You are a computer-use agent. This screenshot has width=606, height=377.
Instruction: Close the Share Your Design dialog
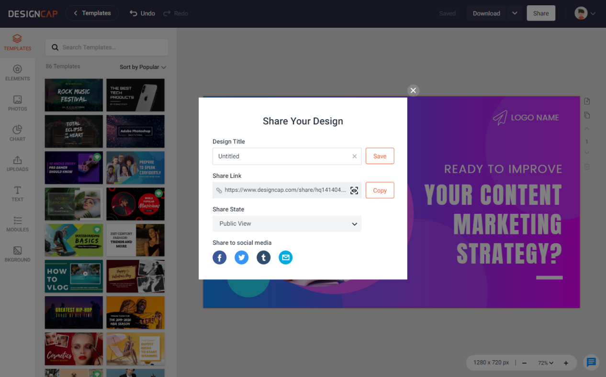tap(413, 90)
